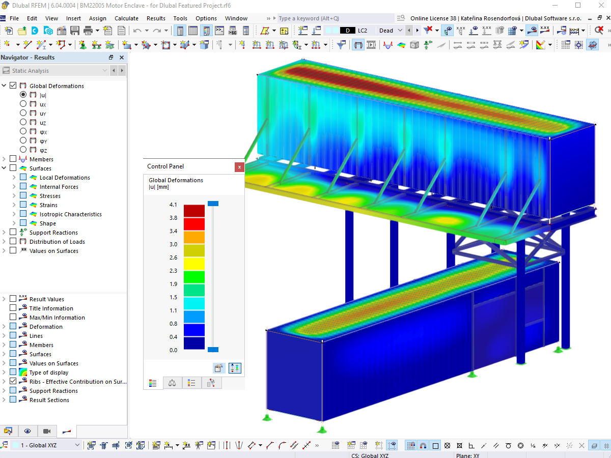
Task: Undo the last action
Action: [137, 31]
